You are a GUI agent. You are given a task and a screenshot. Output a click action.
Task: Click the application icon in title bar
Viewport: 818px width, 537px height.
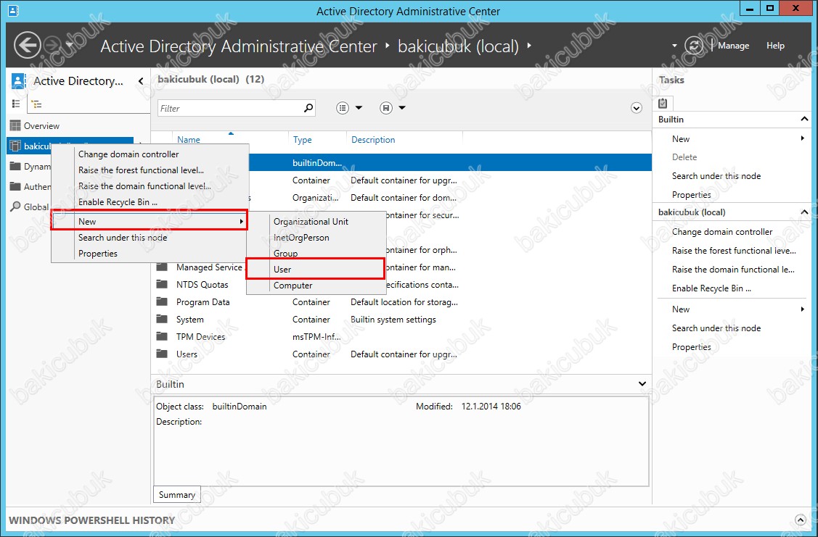14,10
